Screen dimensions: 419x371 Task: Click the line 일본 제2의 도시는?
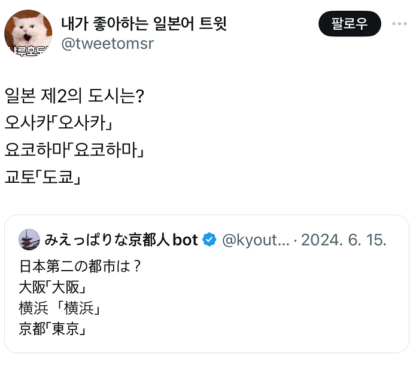[74, 96]
